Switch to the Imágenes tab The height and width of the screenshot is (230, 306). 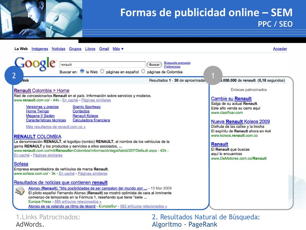click(x=40, y=49)
